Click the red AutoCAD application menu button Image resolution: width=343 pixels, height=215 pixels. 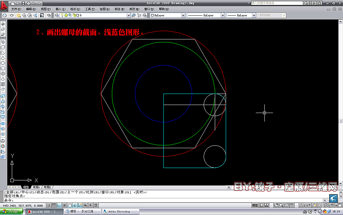coord(4,6)
